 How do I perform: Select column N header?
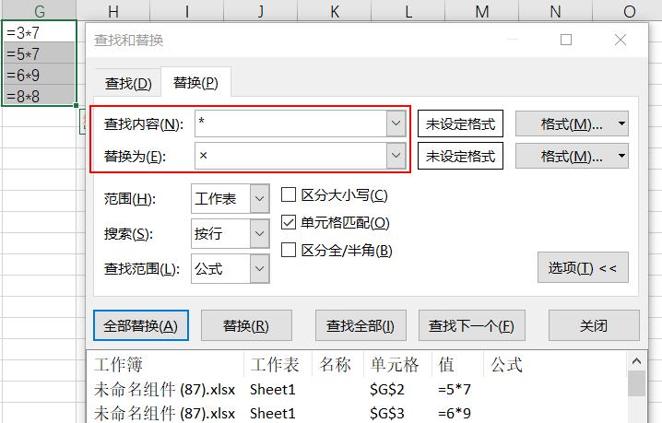(x=556, y=10)
